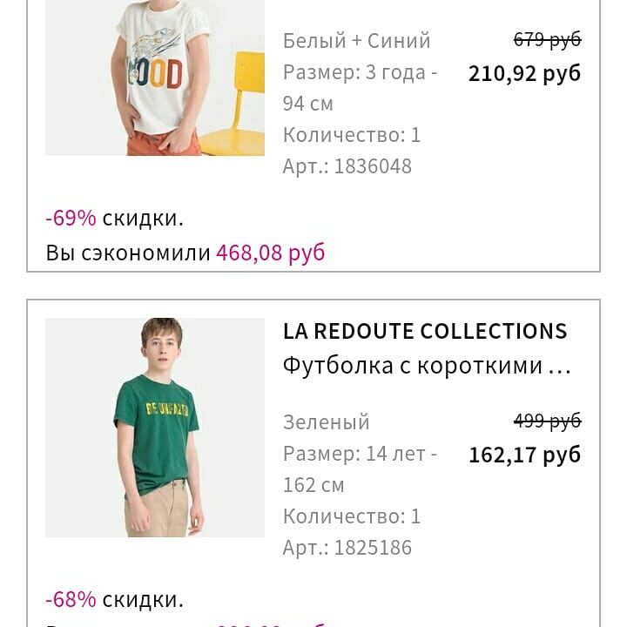Open the white MOOD t-shirt product photo
Image resolution: width=627 pixels, height=627 pixels.
(155, 78)
